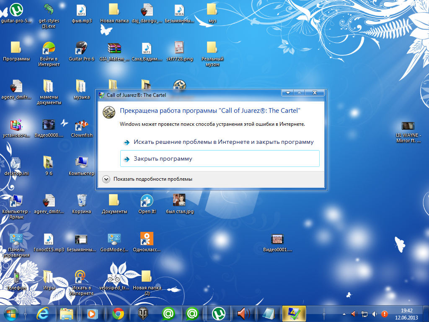The width and height of the screenshot is (429, 322).
Task: Open the Windows Start menu
Action: pos(11,314)
